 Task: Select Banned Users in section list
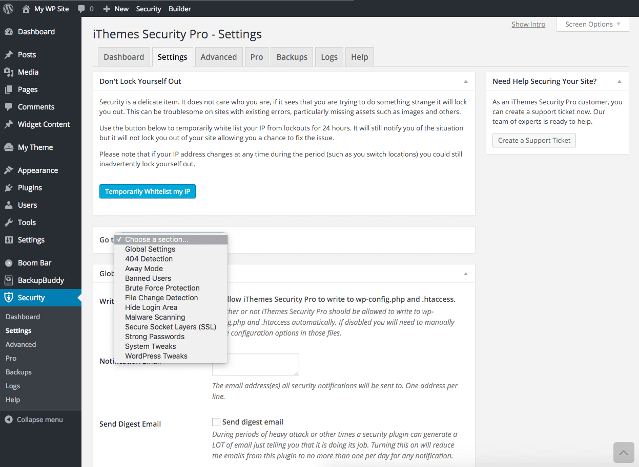171,278
